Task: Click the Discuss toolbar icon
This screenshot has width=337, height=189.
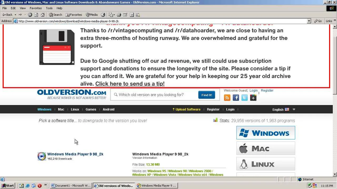Action: 132,15
